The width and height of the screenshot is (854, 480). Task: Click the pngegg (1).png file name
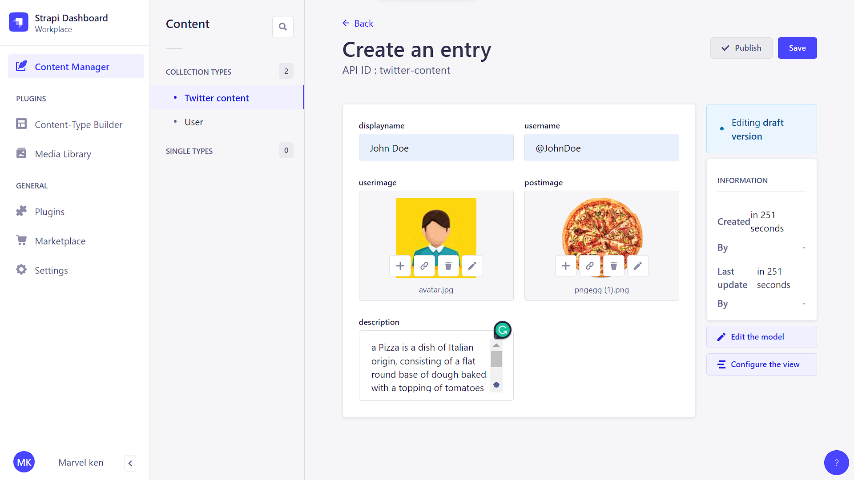[x=601, y=290]
